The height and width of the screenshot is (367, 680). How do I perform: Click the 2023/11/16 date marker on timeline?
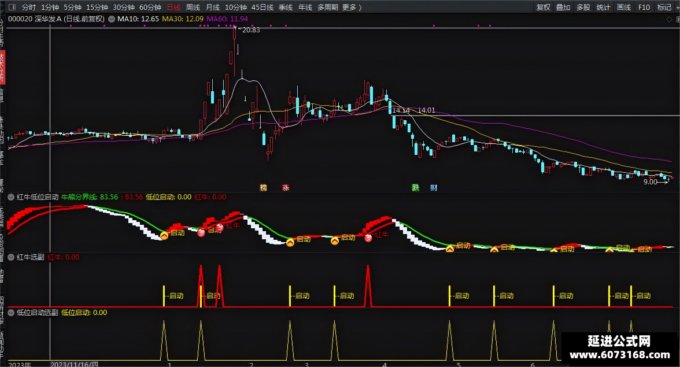tap(74, 364)
